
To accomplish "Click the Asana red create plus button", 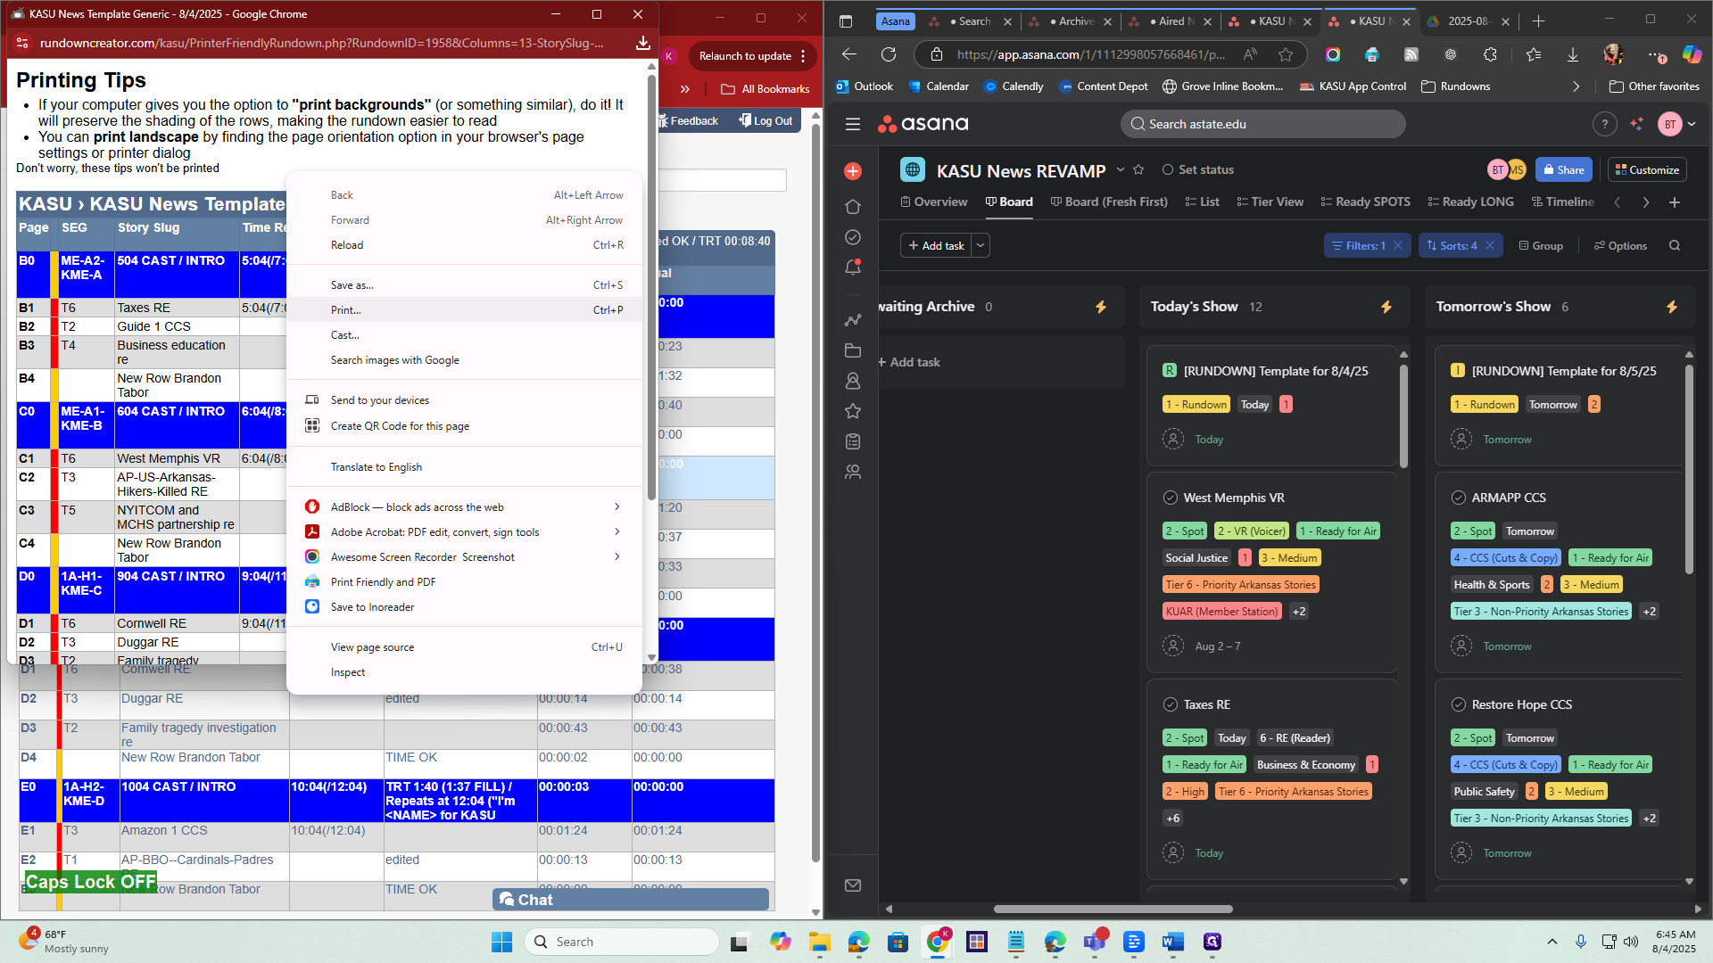I will pos(853,171).
